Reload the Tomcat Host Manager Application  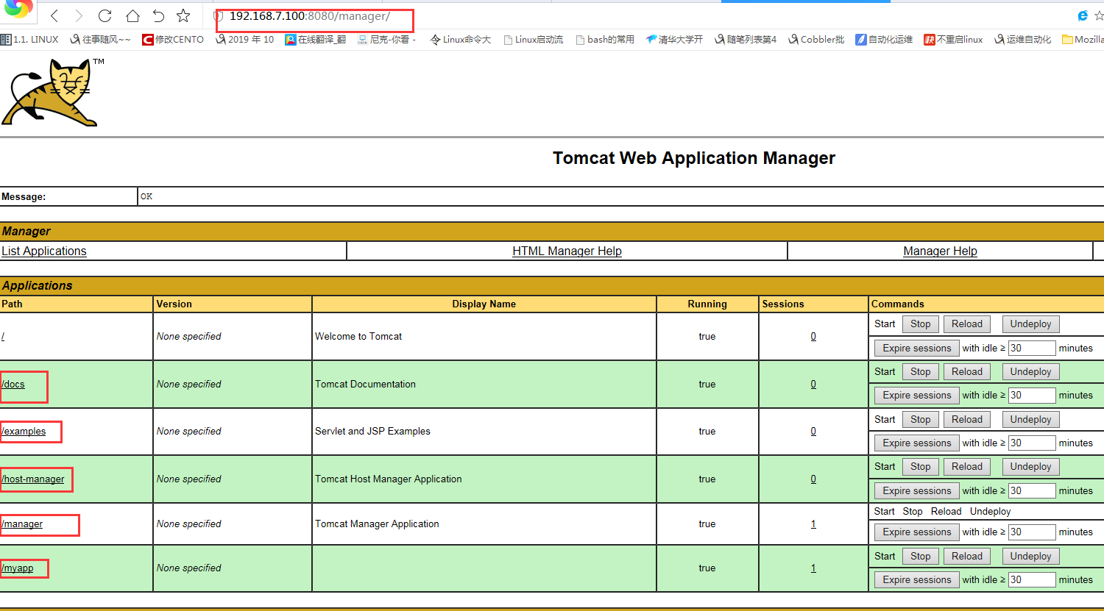(966, 467)
